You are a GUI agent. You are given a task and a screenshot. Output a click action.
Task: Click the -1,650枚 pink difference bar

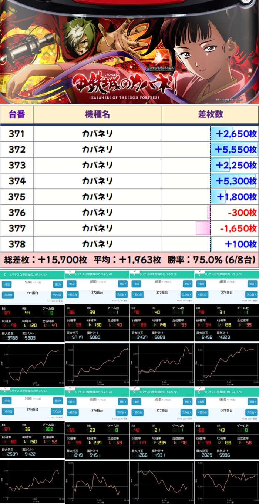tap(203, 228)
